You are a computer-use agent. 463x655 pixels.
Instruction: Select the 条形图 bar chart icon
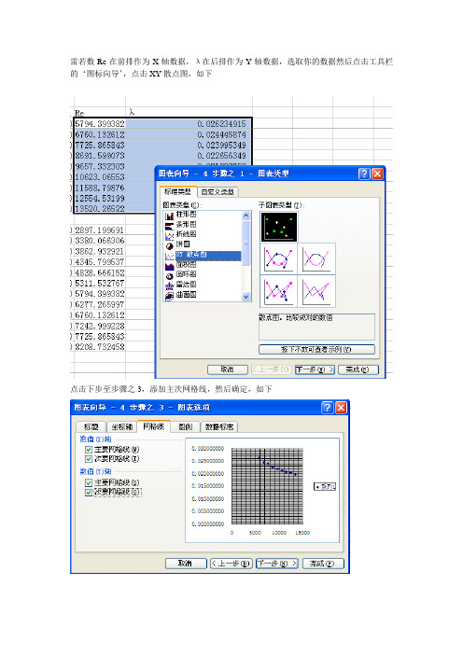pos(169,226)
